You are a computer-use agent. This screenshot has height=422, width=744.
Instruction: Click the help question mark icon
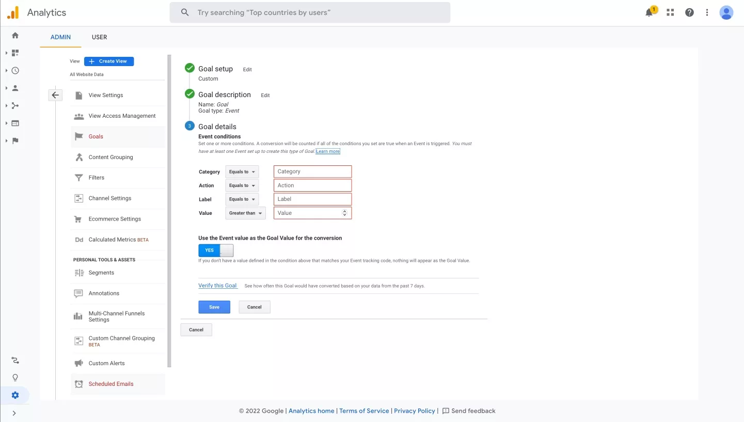click(x=689, y=13)
